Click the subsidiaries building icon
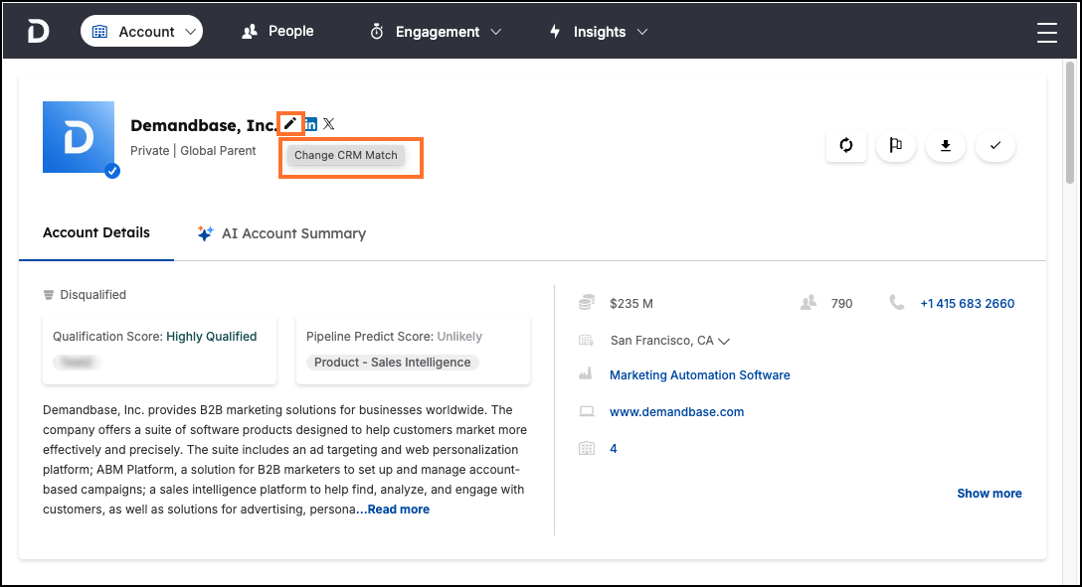Viewport: 1082px width, 587px height. click(587, 449)
